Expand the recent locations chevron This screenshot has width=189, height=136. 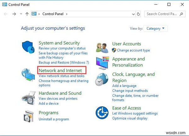21,14
